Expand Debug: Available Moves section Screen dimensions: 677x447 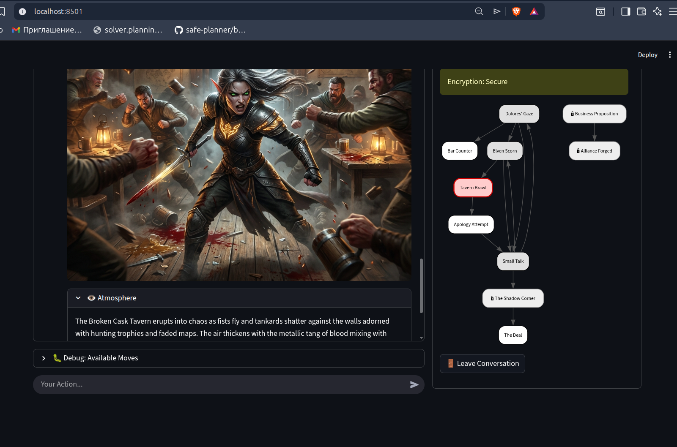tap(229, 358)
